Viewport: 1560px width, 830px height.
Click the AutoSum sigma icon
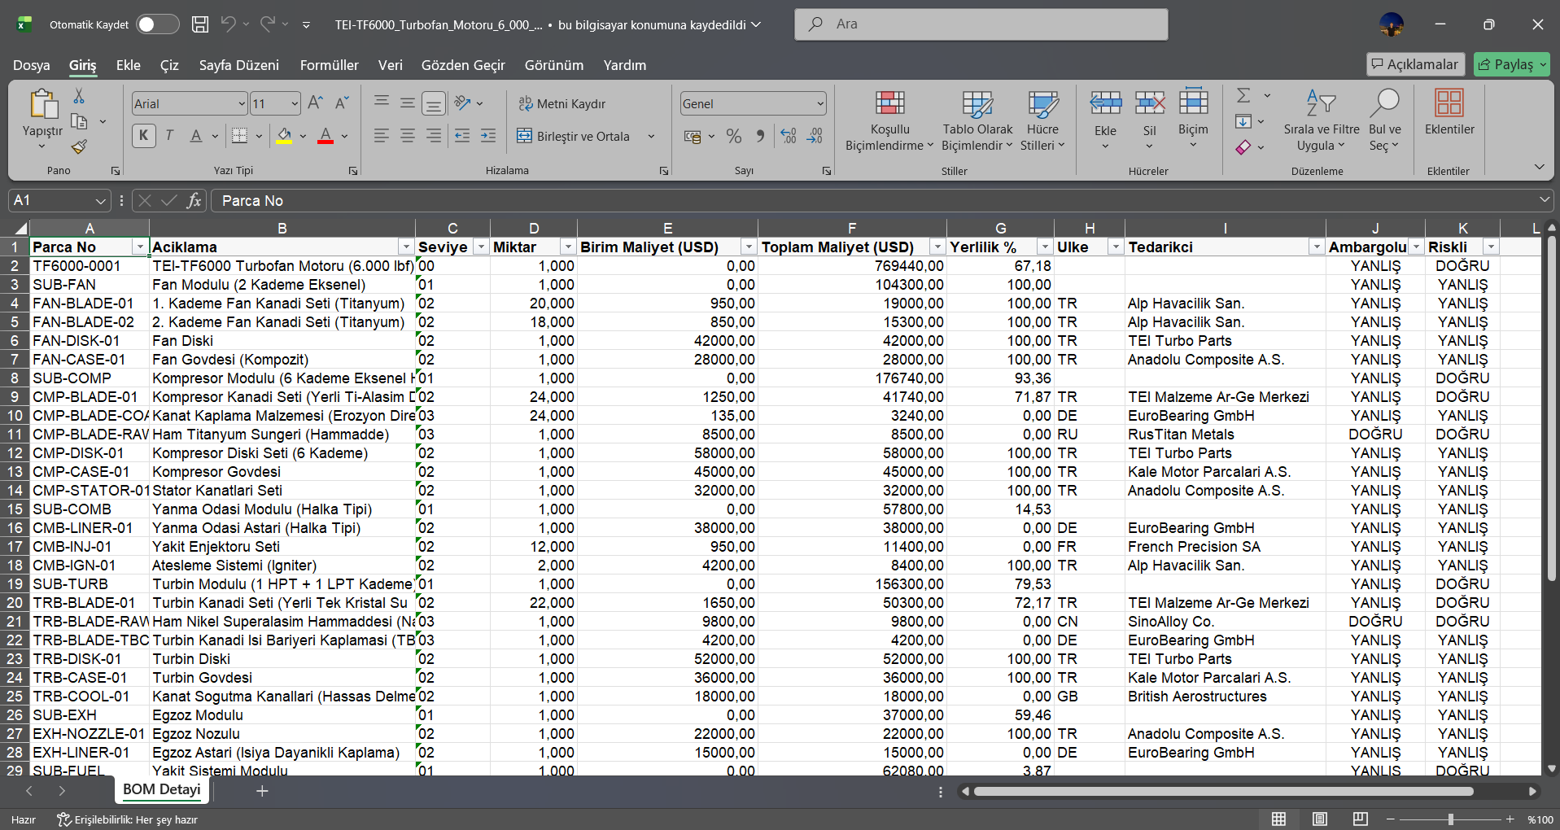point(1243,96)
